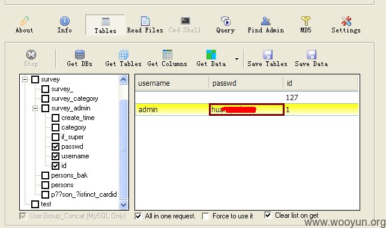
Task: Open the Settings tool
Action: point(346,25)
